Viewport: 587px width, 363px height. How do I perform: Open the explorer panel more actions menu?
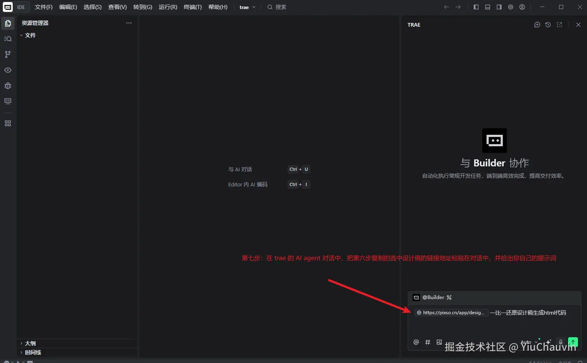tap(129, 23)
